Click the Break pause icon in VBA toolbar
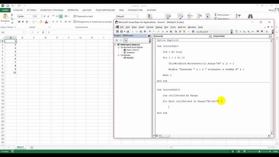The width and height of the screenshot is (279, 157). click(163, 31)
